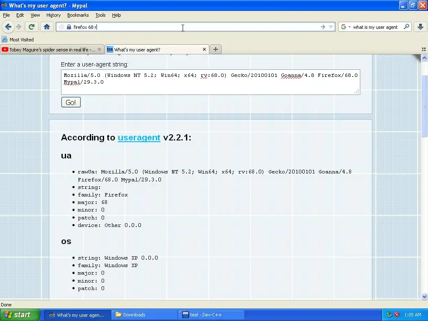This screenshot has width=428, height=321.
Task: Open the Home page icon
Action: click(47, 27)
